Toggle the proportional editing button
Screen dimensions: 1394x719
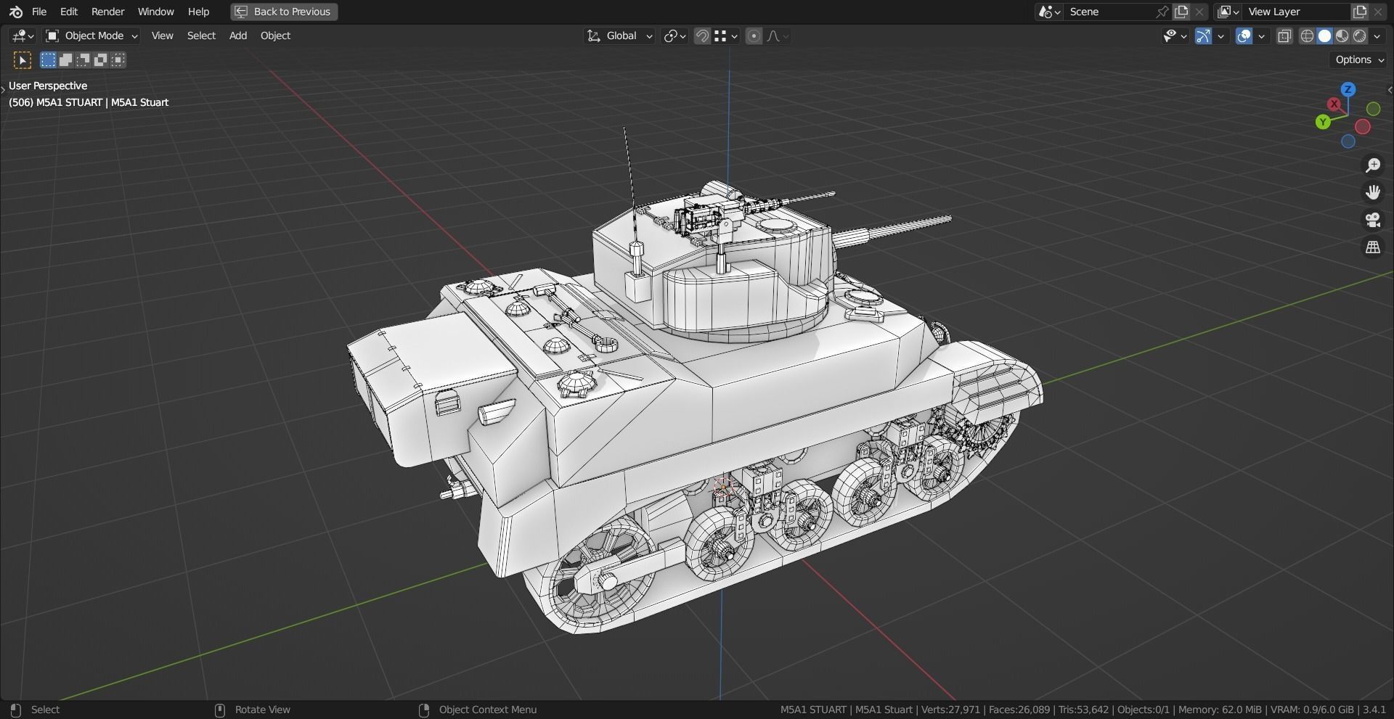coord(754,36)
